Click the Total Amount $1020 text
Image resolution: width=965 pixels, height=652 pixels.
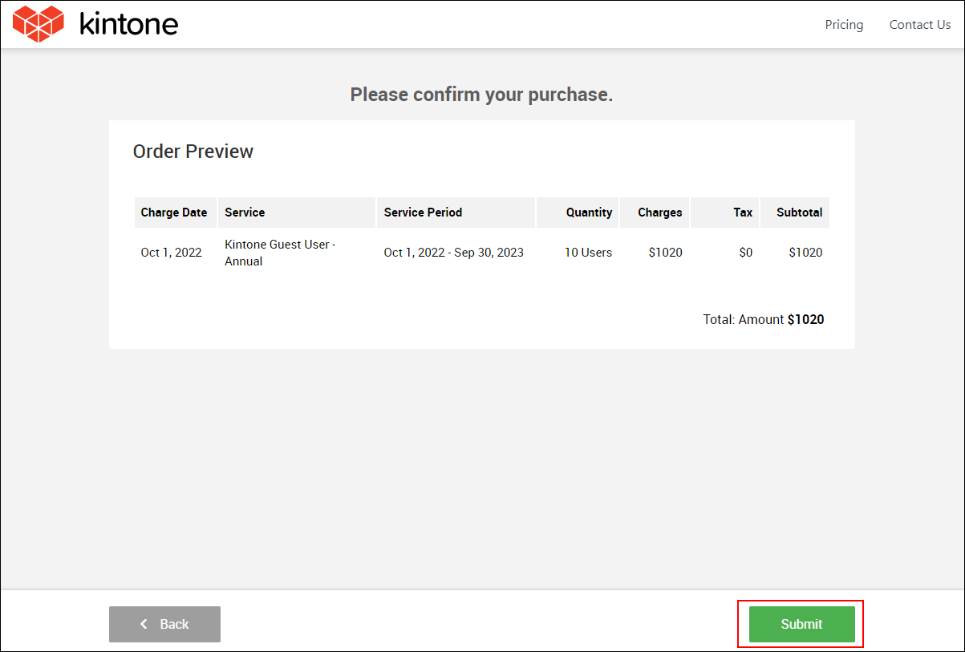click(x=763, y=319)
